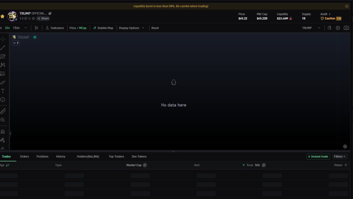Screen dimensions: 353x199
Task: Click the green live status dot beside TRUMP
Action: [x=35, y=37]
